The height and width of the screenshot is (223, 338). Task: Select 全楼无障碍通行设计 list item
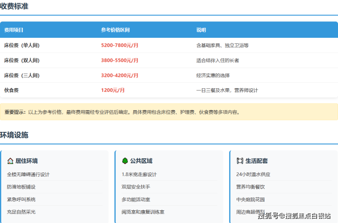[28, 174]
